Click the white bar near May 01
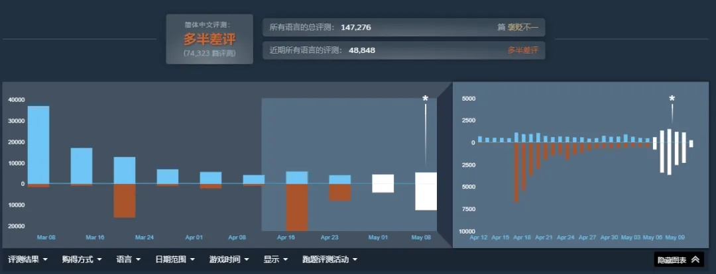This screenshot has width=716, height=274. coord(383,183)
